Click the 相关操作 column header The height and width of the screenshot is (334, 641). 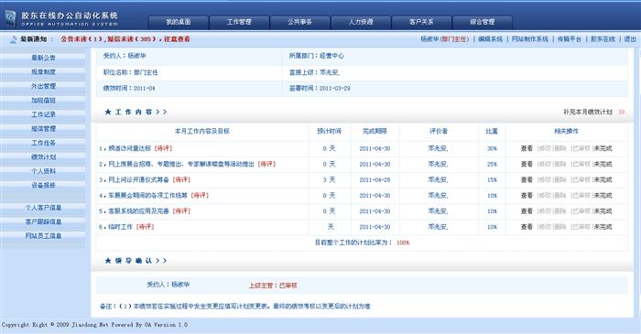pos(566,131)
